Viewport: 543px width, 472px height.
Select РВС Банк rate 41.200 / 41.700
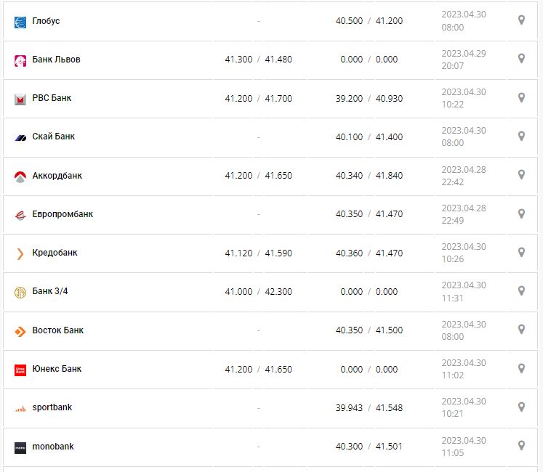click(258, 98)
